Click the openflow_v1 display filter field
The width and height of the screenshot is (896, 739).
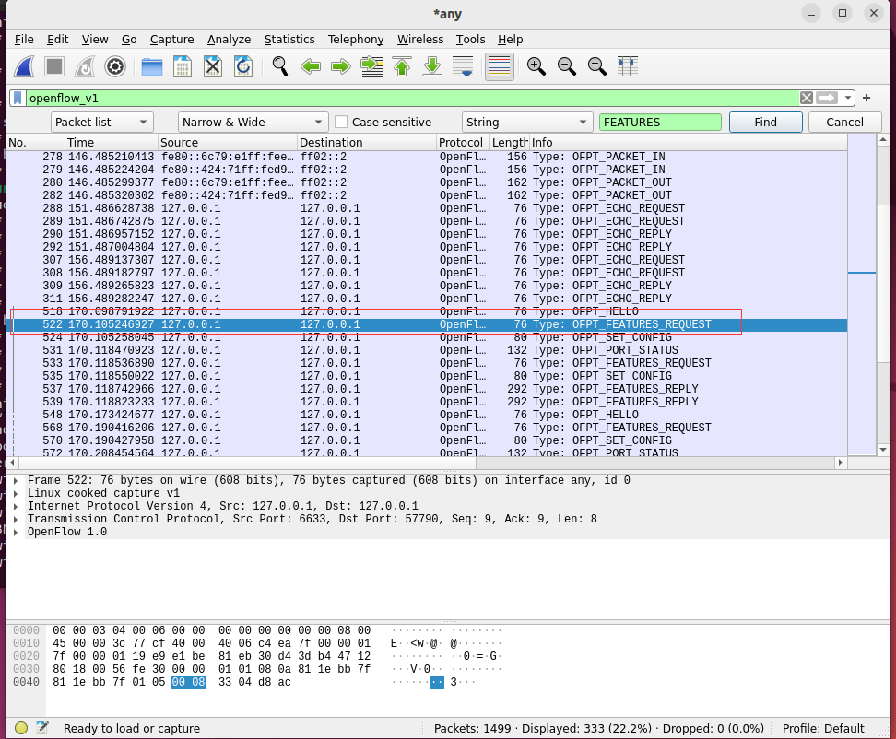point(413,99)
